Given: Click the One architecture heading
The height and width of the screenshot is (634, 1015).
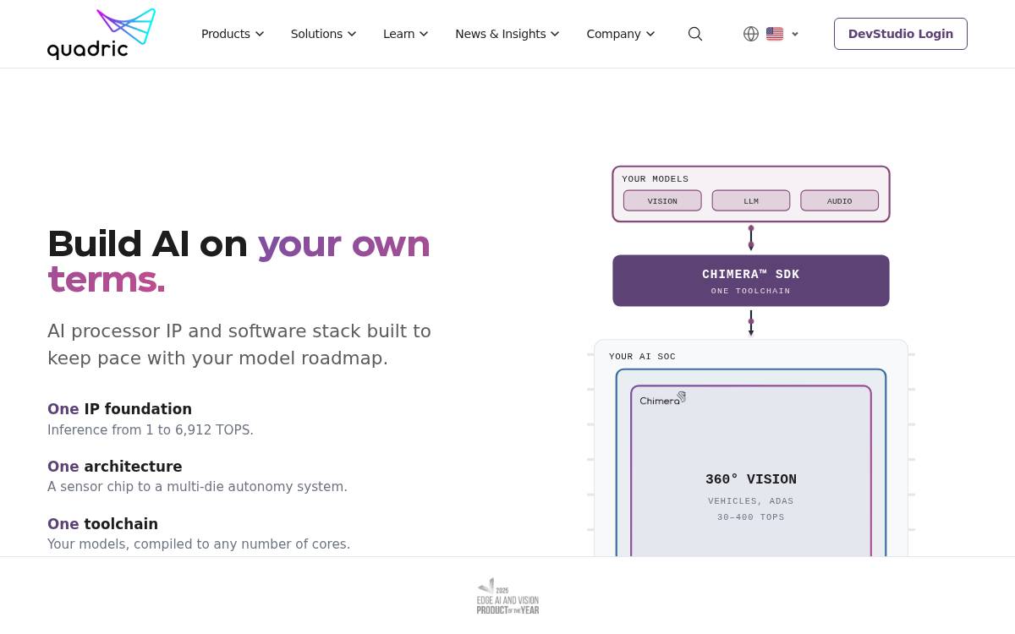Looking at the screenshot, I should tap(115, 467).
